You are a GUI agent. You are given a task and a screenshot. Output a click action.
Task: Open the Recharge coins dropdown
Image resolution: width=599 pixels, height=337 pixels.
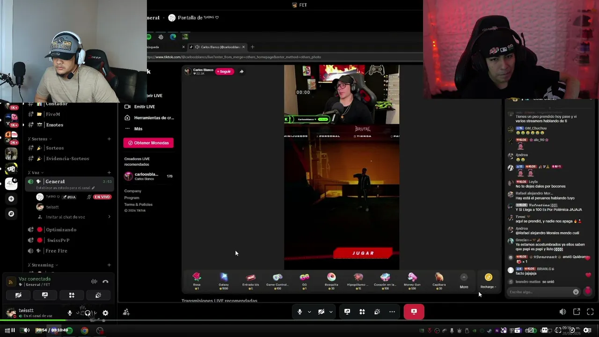(x=488, y=281)
